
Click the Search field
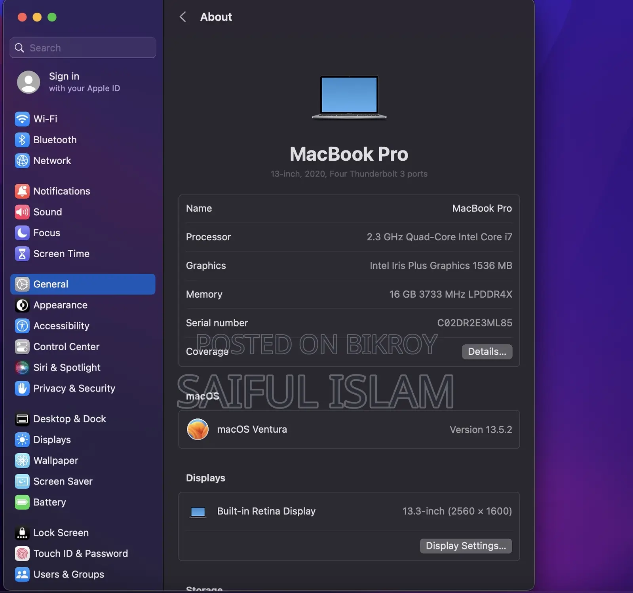(x=83, y=48)
